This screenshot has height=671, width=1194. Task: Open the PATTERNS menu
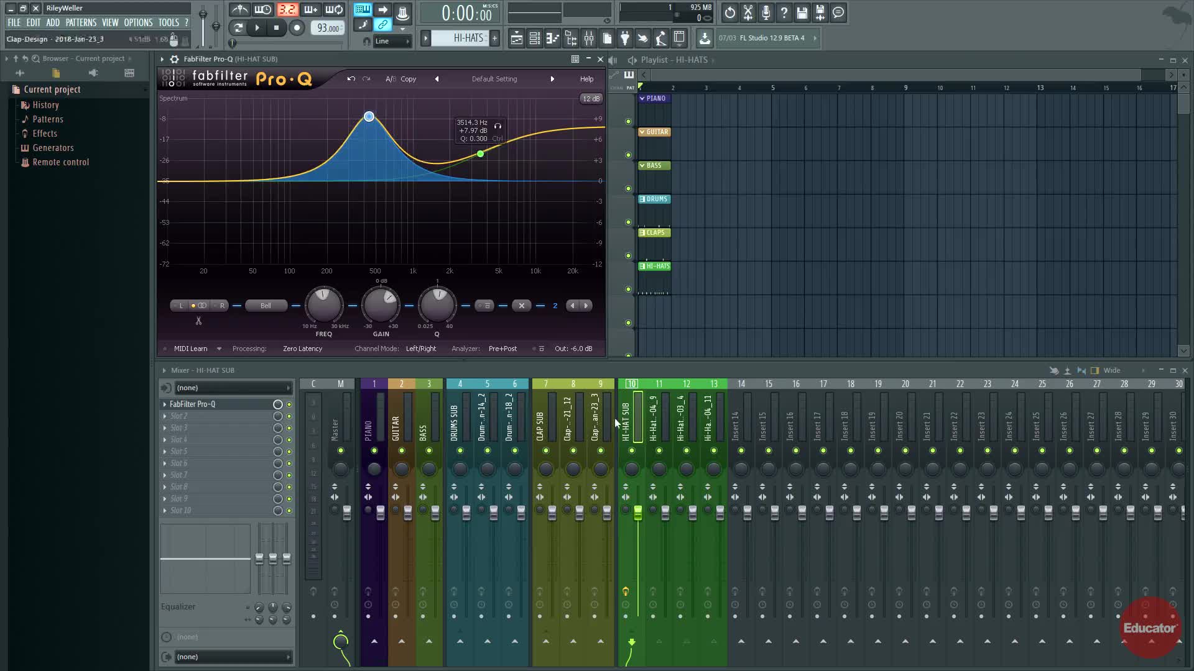point(81,22)
